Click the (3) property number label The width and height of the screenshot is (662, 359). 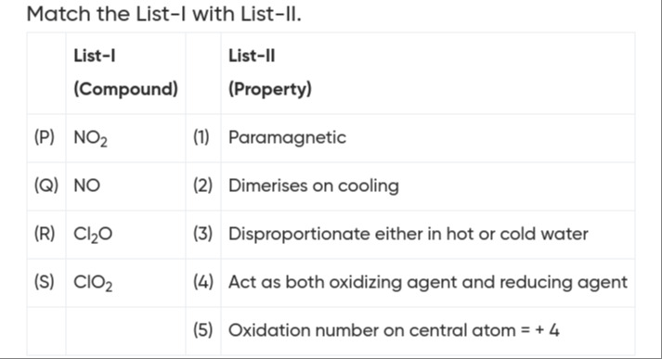[x=203, y=234]
